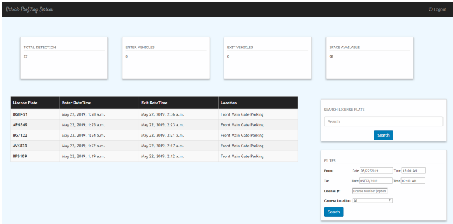Select license plate BGH451
Screen dimensions: 453x224
click(20, 114)
